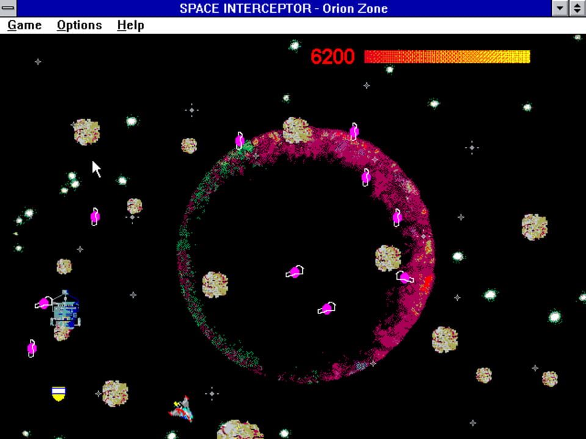The width and height of the screenshot is (586, 439).
Task: Open the window control-menu box
Action: point(8,9)
